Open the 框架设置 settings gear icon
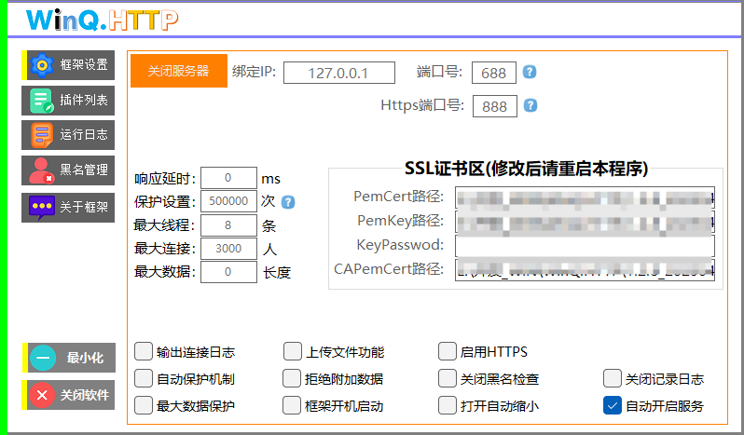Viewport: 744px width, 435px height. [42, 65]
